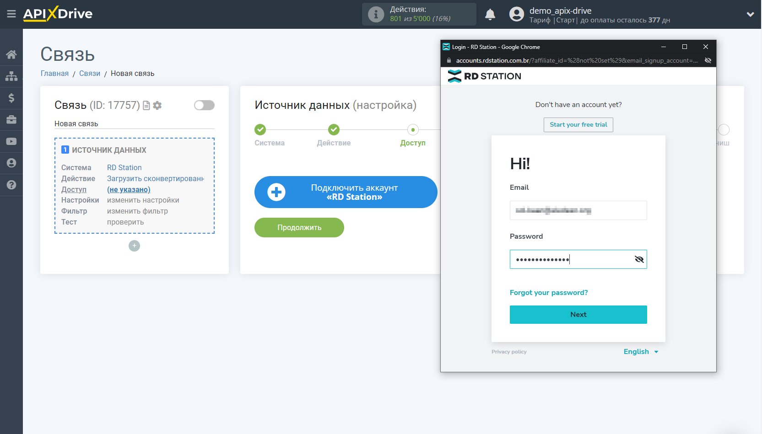Click the popup address bar URL
The image size is (762, 434).
tap(577, 60)
